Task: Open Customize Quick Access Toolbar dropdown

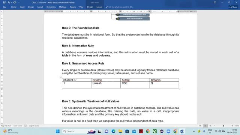Action: point(19,3)
